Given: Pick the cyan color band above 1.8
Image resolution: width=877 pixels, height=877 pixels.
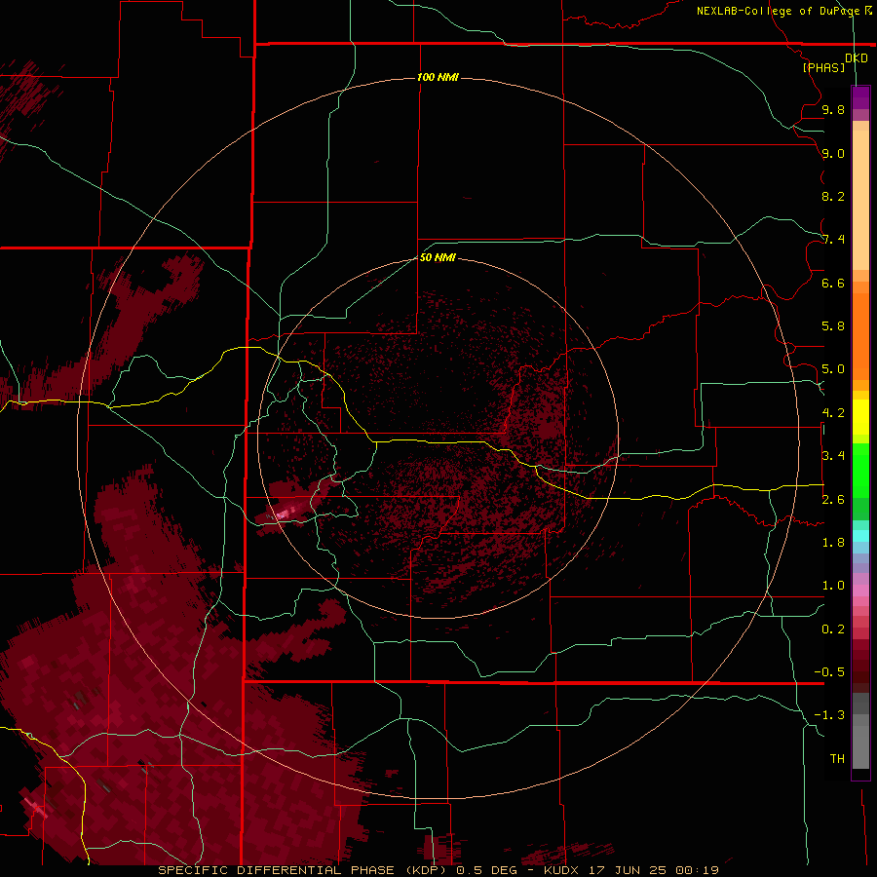Looking at the screenshot, I should [860, 536].
